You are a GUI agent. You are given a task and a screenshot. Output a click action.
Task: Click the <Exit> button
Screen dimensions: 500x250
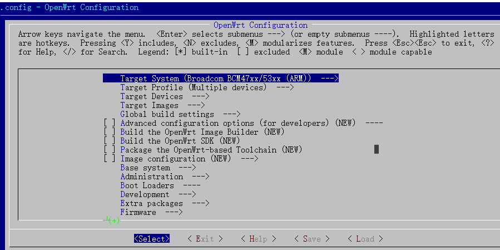[x=205, y=239]
